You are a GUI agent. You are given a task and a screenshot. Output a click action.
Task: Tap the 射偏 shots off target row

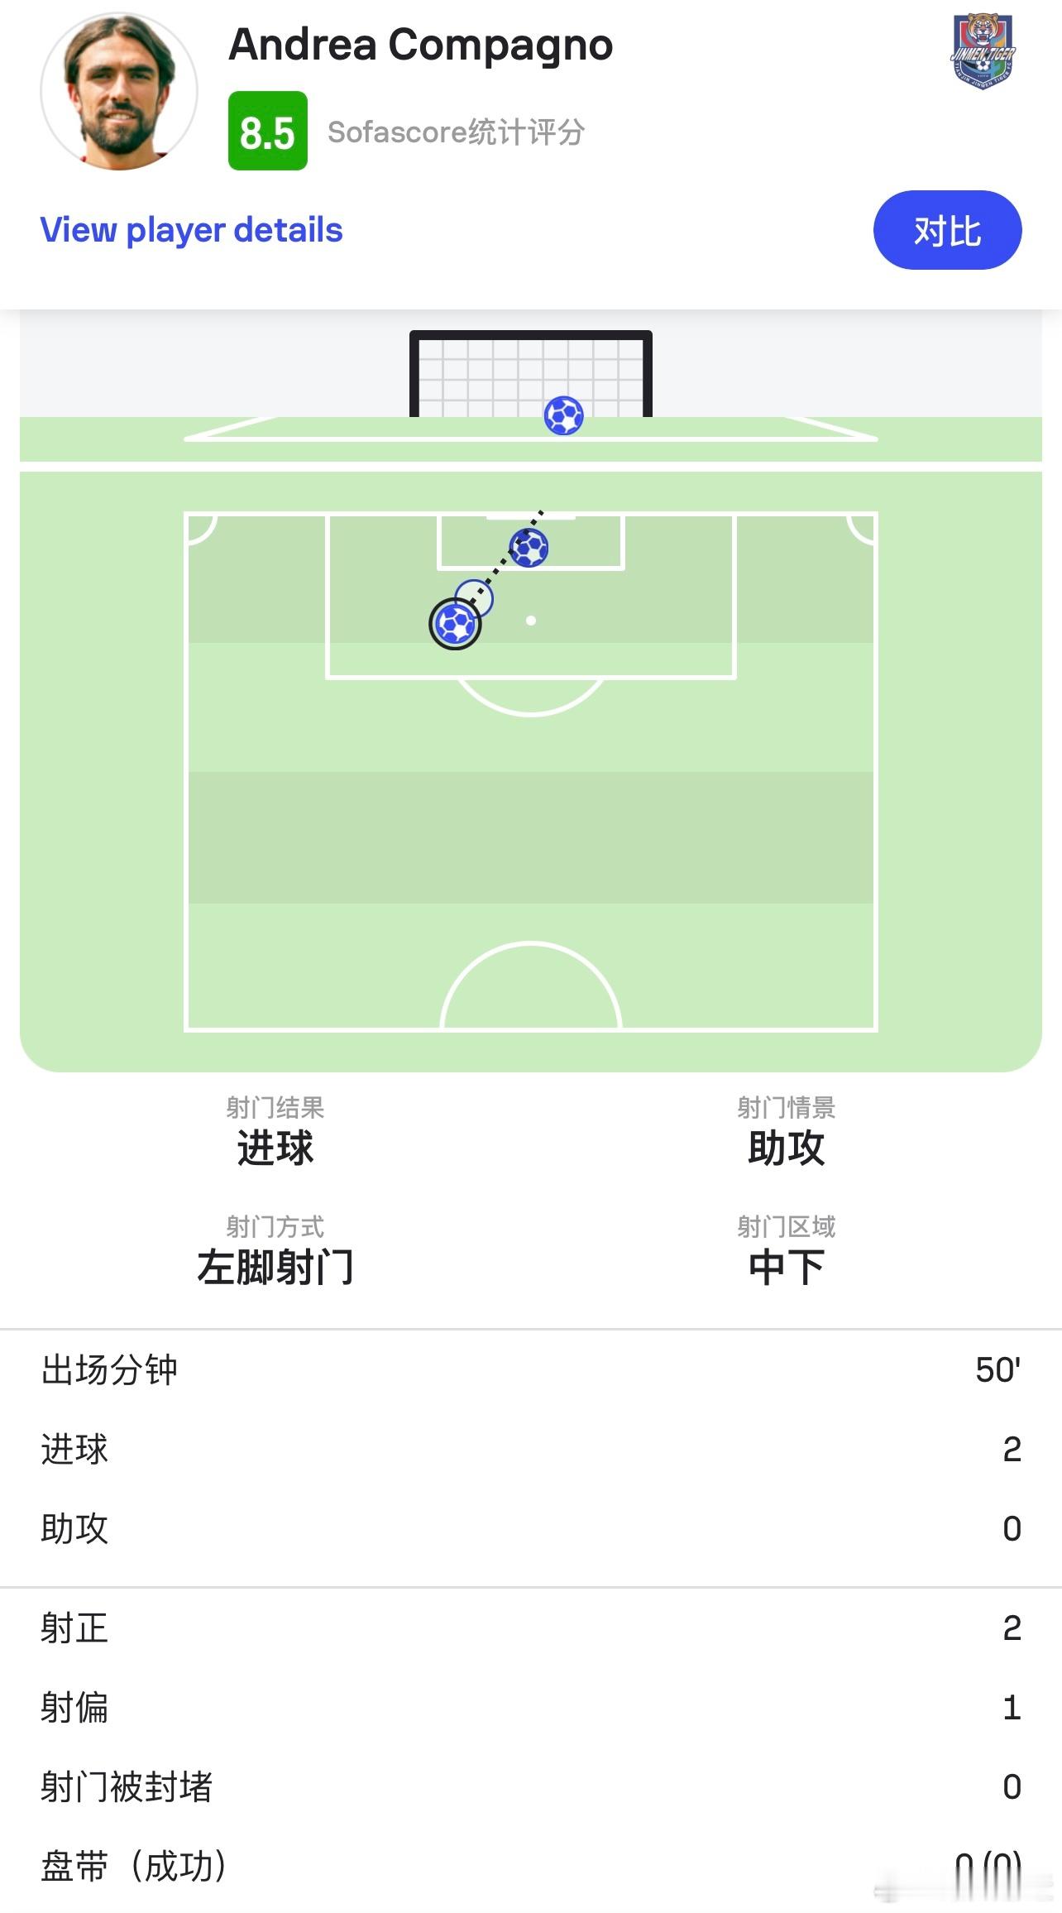[531, 1707]
